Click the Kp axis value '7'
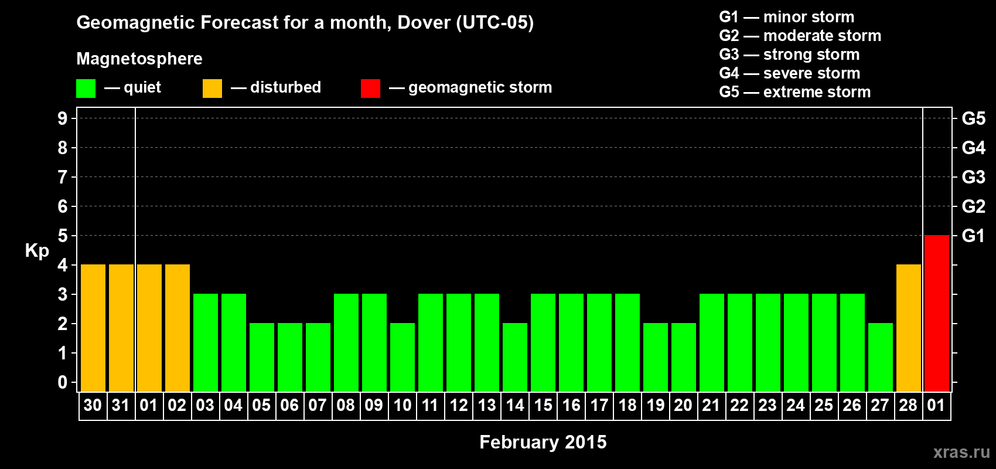This screenshot has width=996, height=469. pos(63,177)
